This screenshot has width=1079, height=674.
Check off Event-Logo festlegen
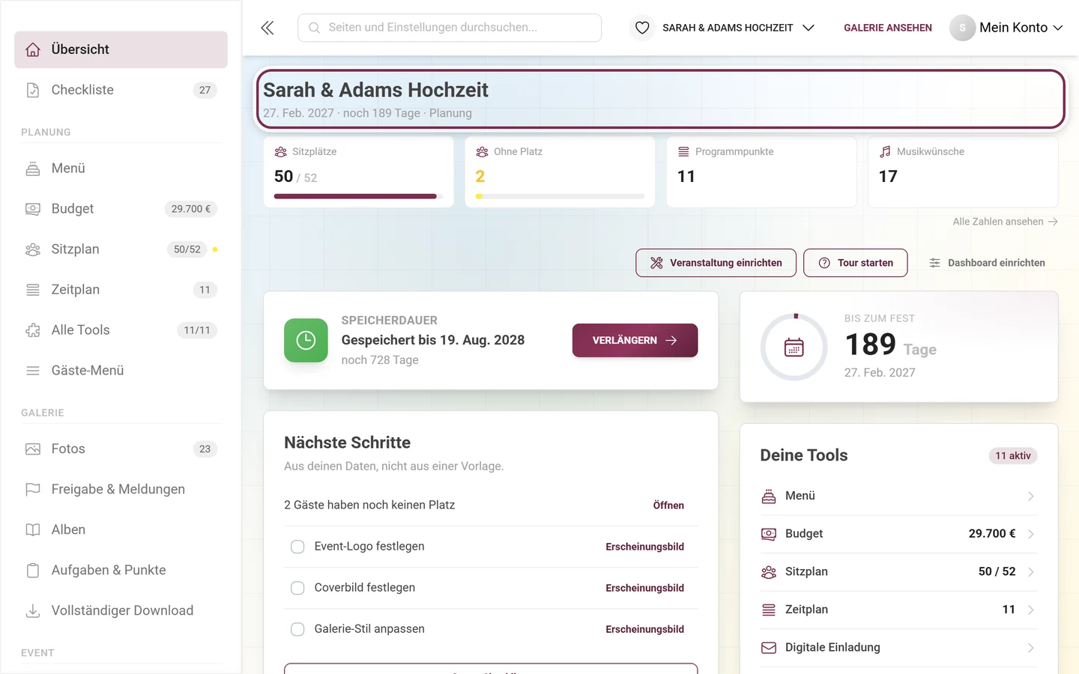coord(297,547)
